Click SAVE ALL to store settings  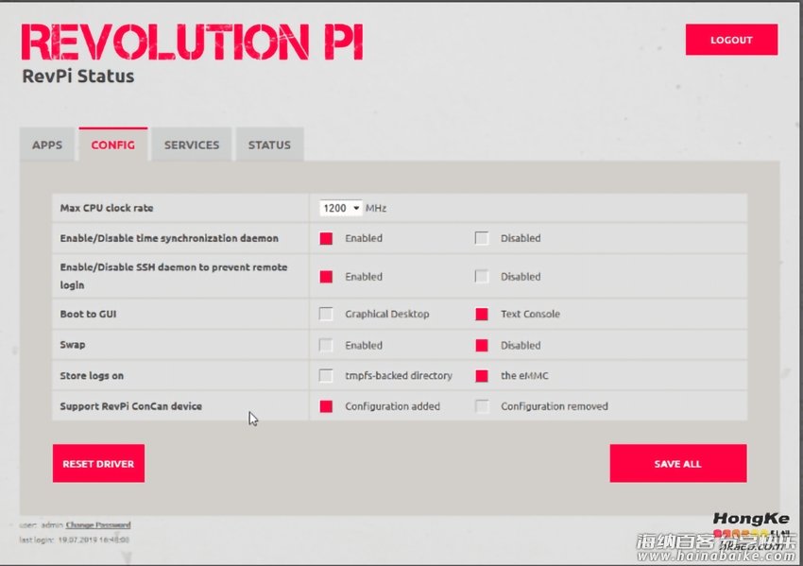[678, 464]
